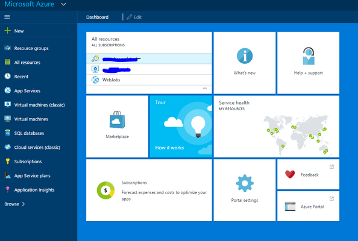
Task: Expand the All resources tile ellipsis
Action: (x=205, y=88)
